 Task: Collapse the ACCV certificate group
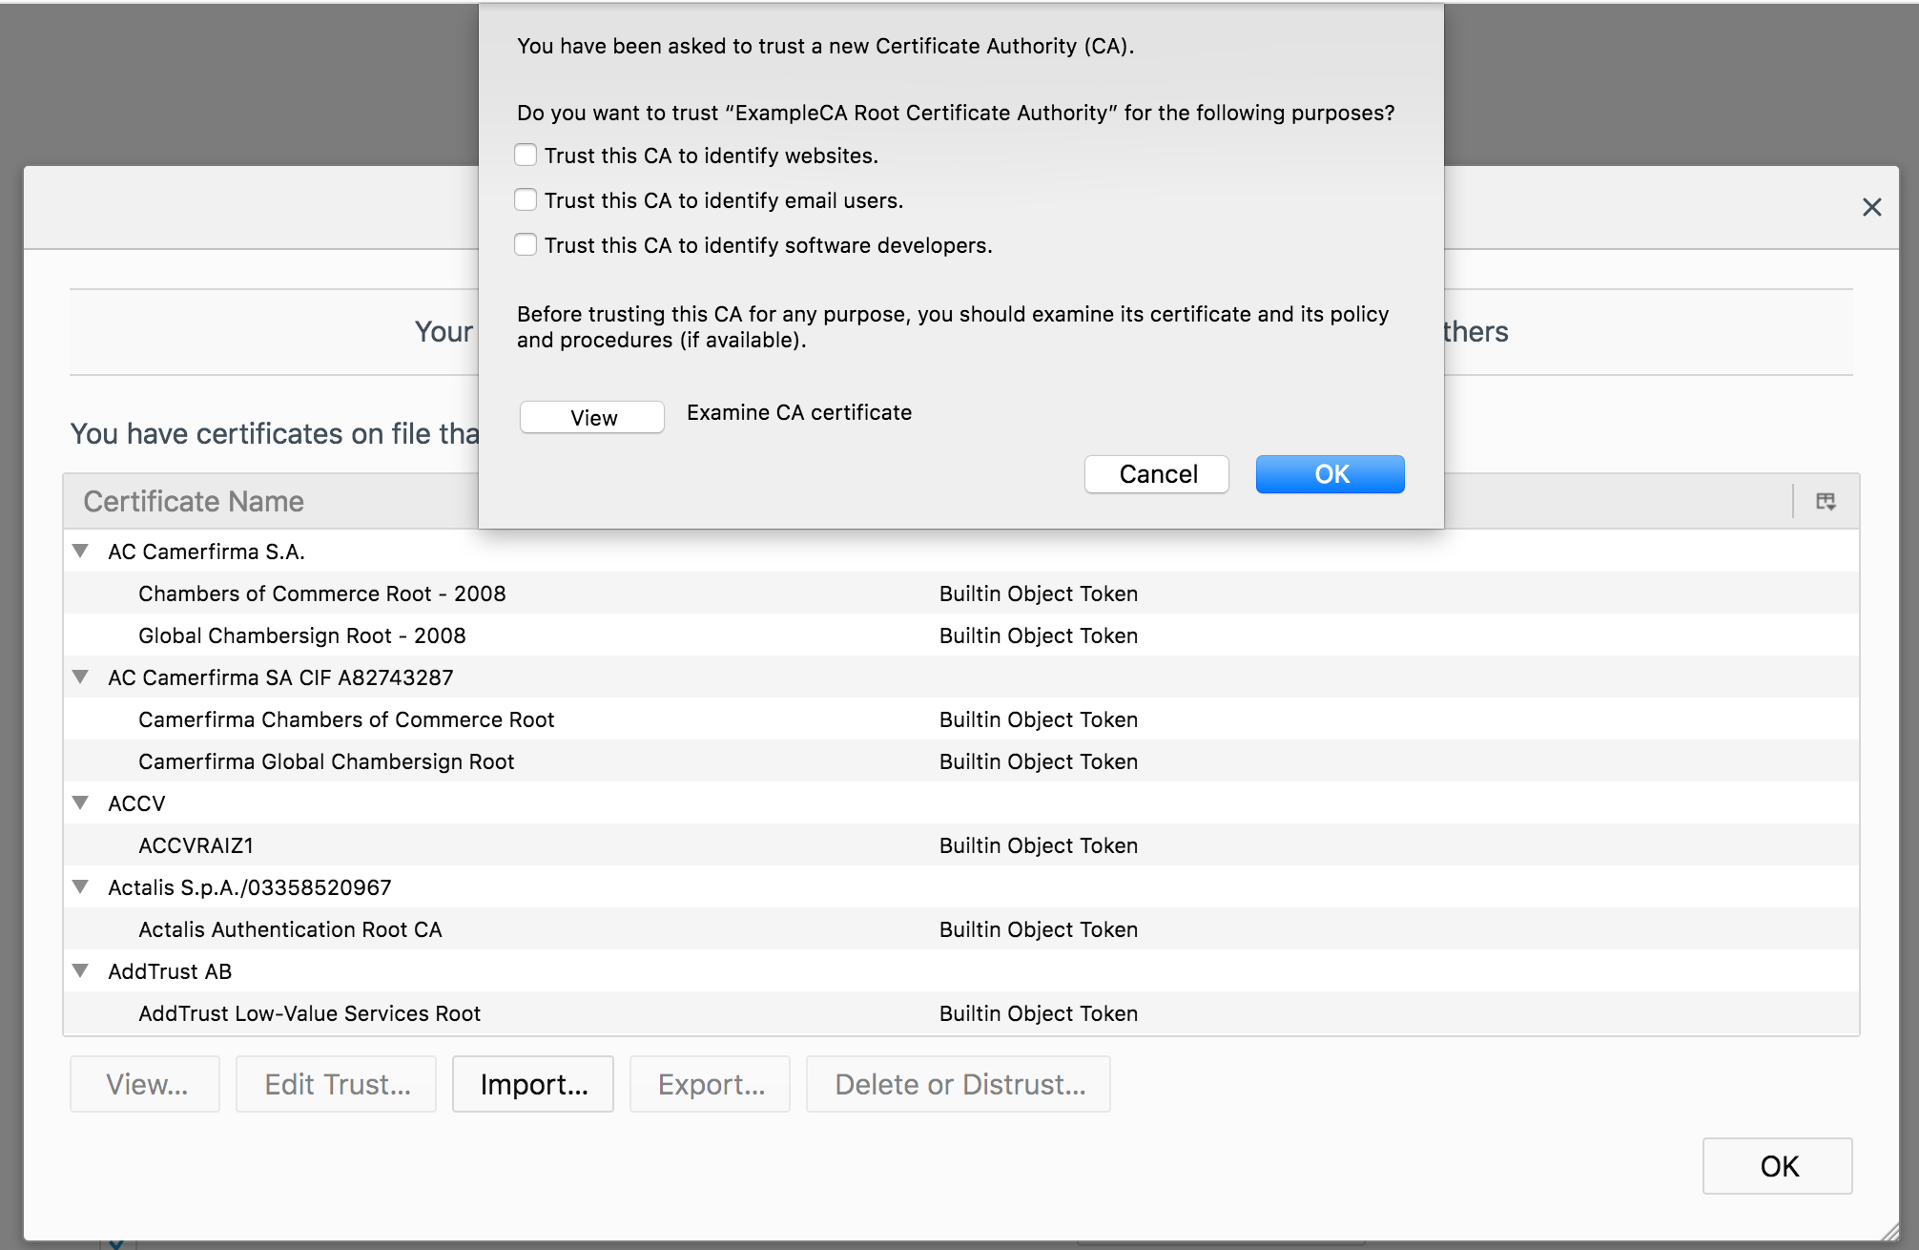pos(80,802)
